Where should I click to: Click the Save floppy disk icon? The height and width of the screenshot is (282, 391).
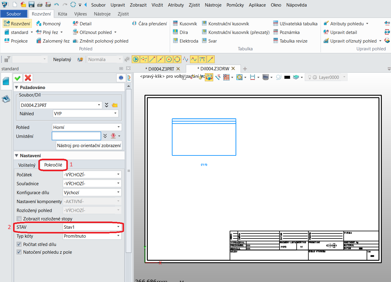pyautogui.click(x=32, y=5)
